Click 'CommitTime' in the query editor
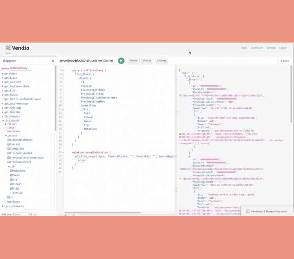 pos(88,105)
